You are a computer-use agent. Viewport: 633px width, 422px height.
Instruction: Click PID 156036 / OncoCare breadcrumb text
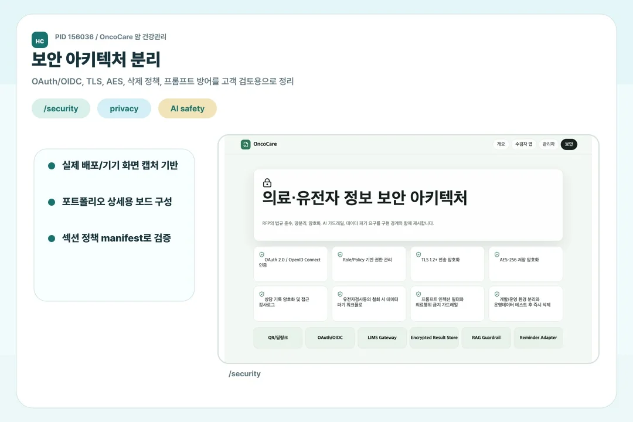click(111, 37)
